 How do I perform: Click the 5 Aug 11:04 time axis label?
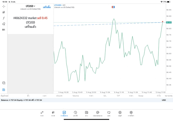pos(105,92)
